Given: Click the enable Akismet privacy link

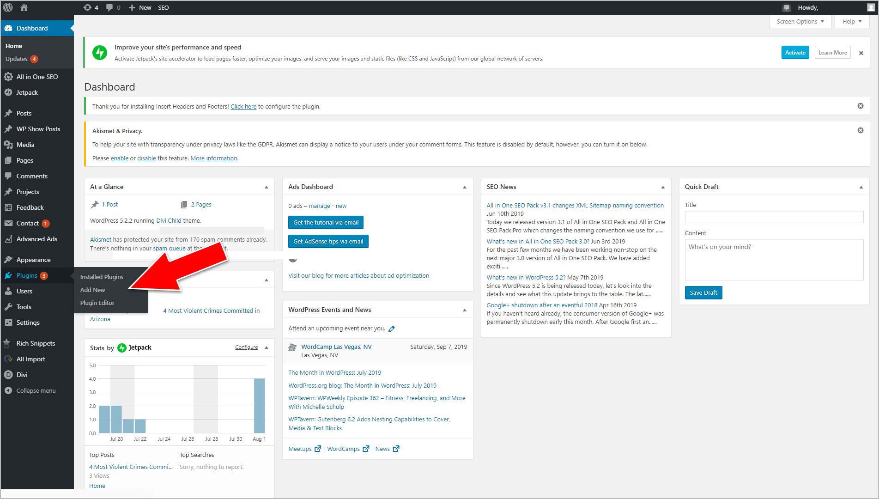Looking at the screenshot, I should (x=119, y=158).
